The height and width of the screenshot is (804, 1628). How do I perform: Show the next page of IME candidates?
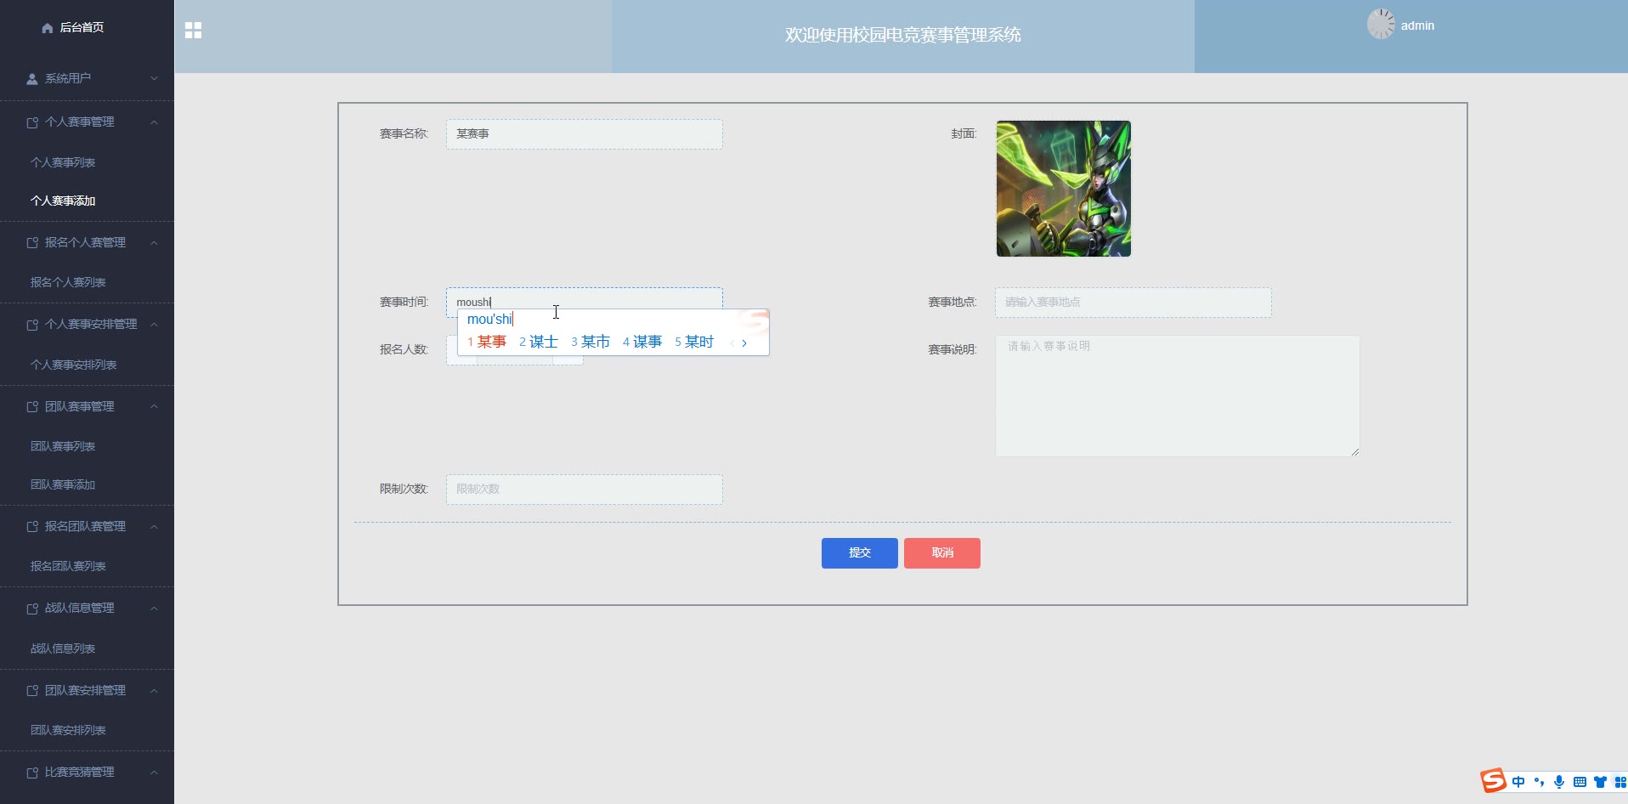click(x=744, y=343)
